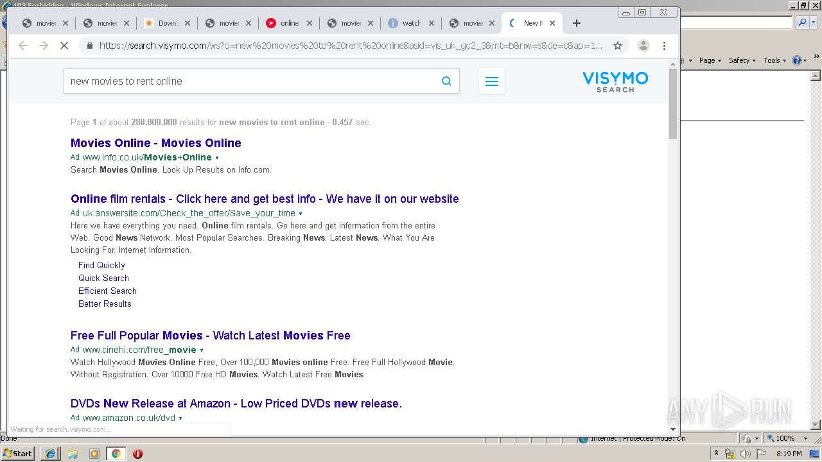Stop page loading with the X button

pos(64,46)
